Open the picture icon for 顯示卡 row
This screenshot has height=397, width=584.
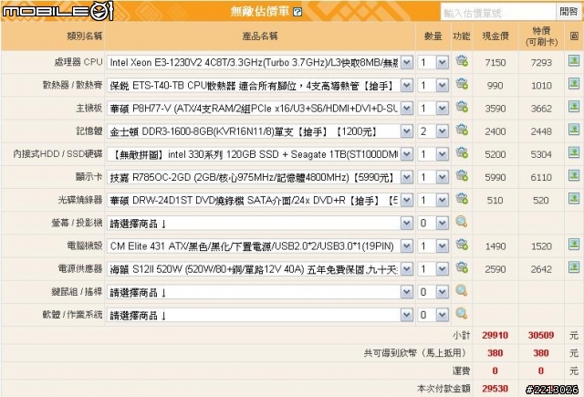pyautogui.click(x=574, y=175)
